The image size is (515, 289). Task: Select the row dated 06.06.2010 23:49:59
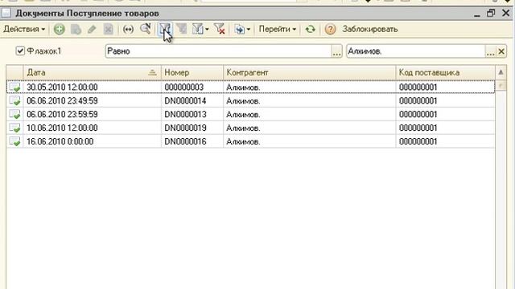click(250, 100)
